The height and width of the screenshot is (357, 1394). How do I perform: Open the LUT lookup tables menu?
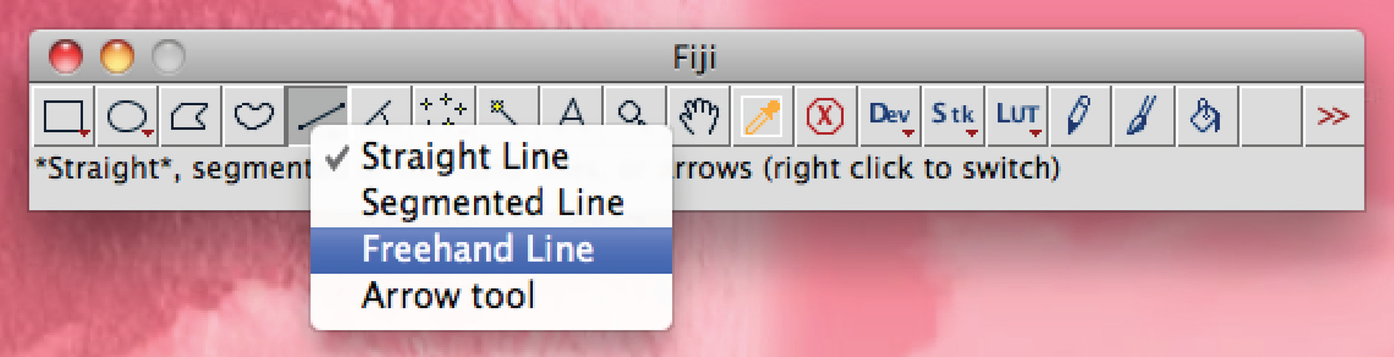(1017, 115)
